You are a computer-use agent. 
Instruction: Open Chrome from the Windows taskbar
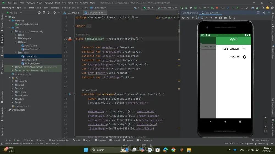(173, 150)
